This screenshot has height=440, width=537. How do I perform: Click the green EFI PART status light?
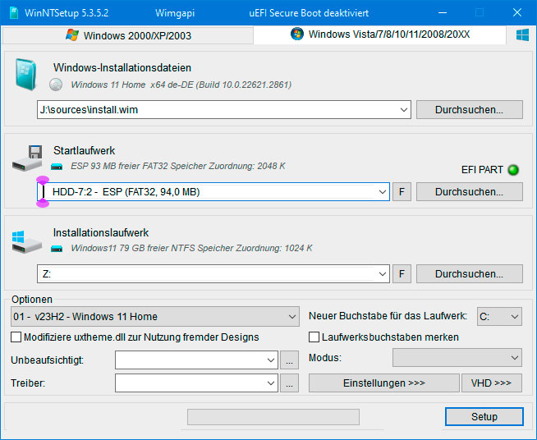click(513, 170)
